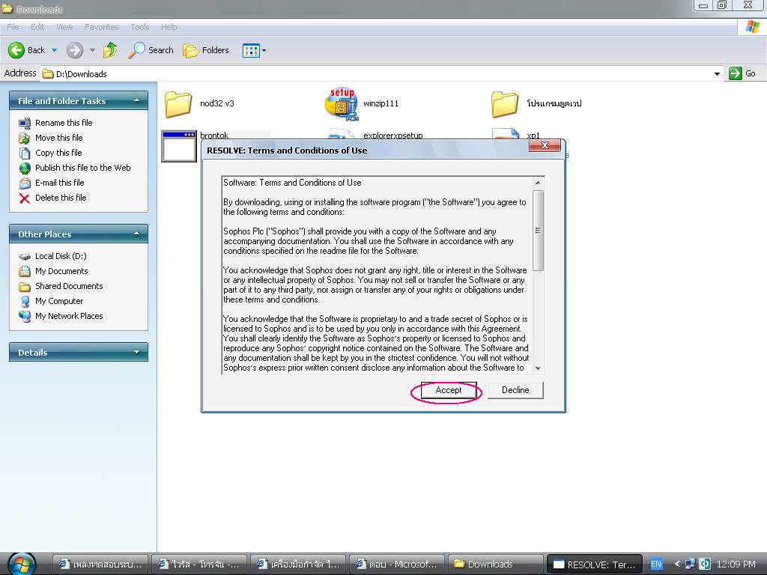
Task: Click the EN language indicator in tray
Action: tap(656, 564)
